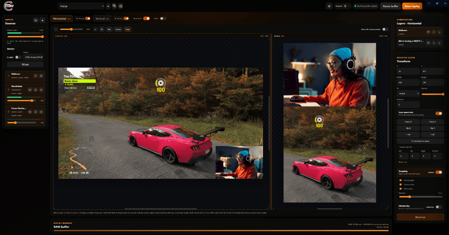
Task: Toggle Show both switch
Action: click(146, 18)
